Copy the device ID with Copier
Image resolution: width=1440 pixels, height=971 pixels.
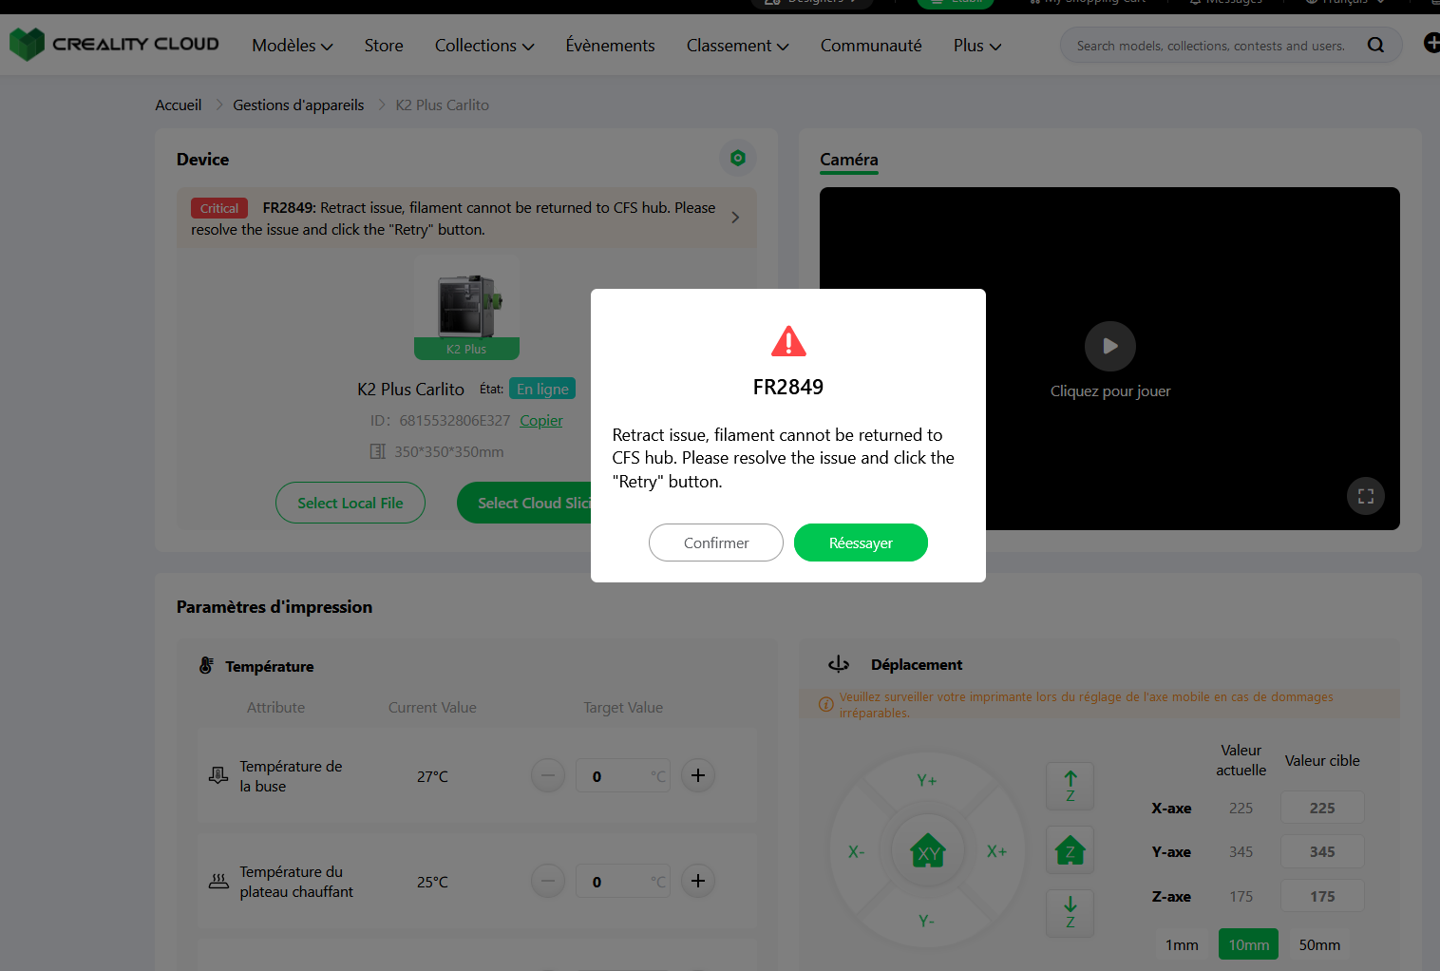(x=541, y=420)
